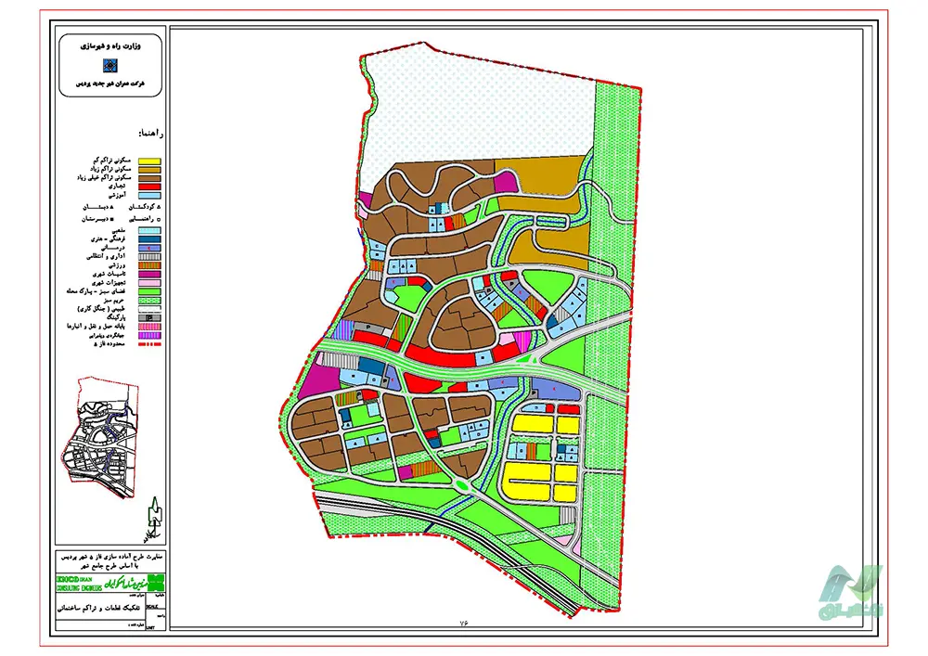Click the وزارت راه و شهرسازی title text

110,44
